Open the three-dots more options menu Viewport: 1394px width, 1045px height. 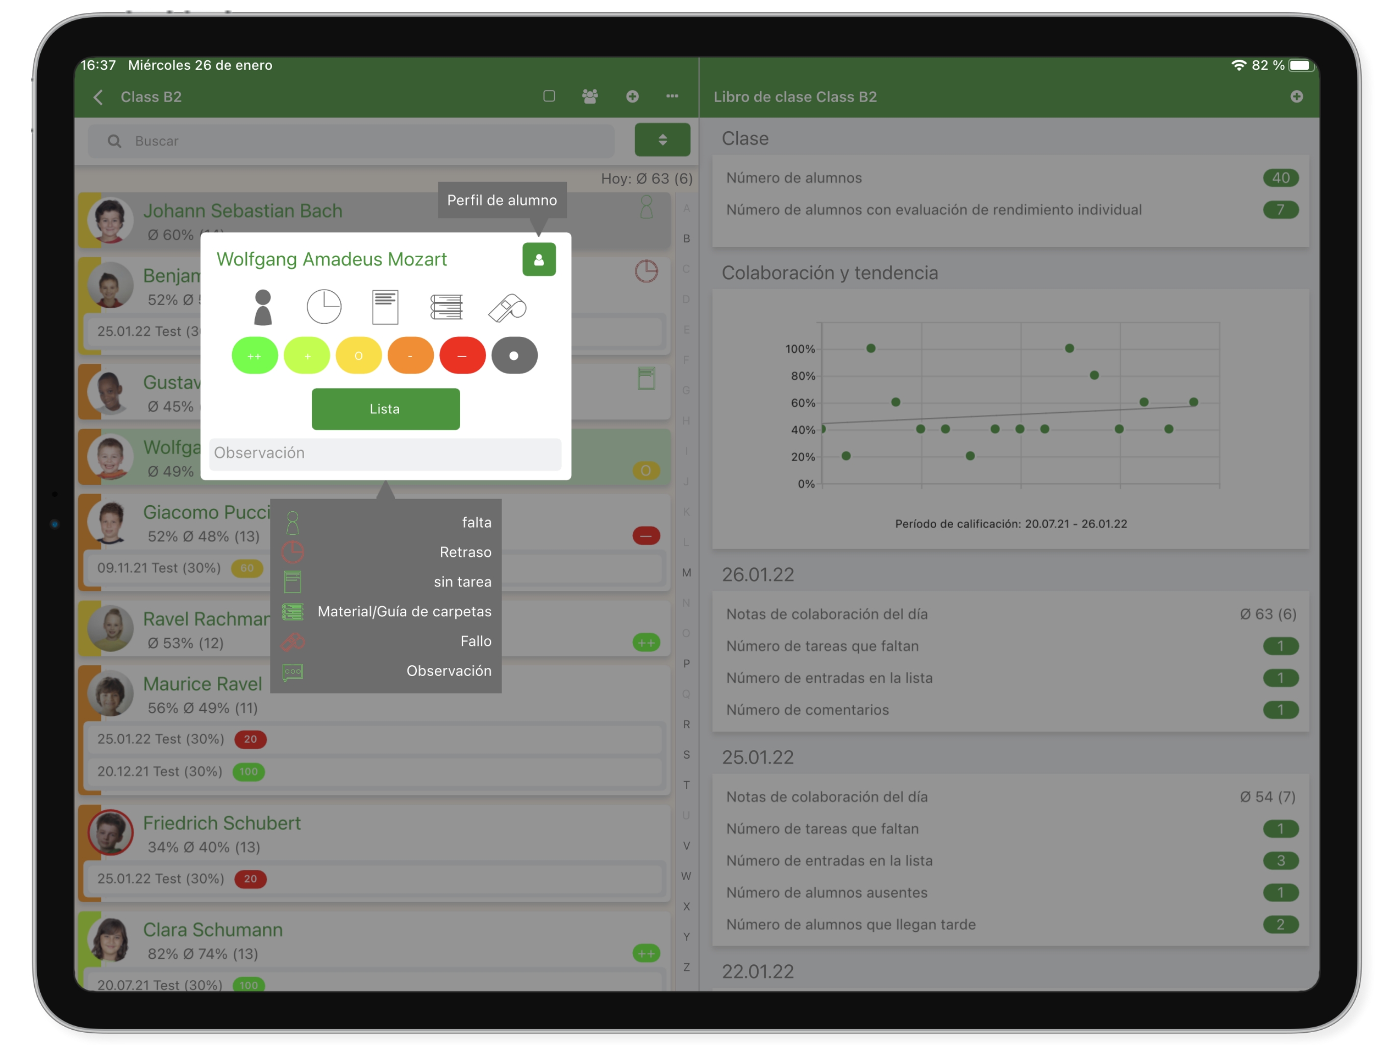coord(672,96)
